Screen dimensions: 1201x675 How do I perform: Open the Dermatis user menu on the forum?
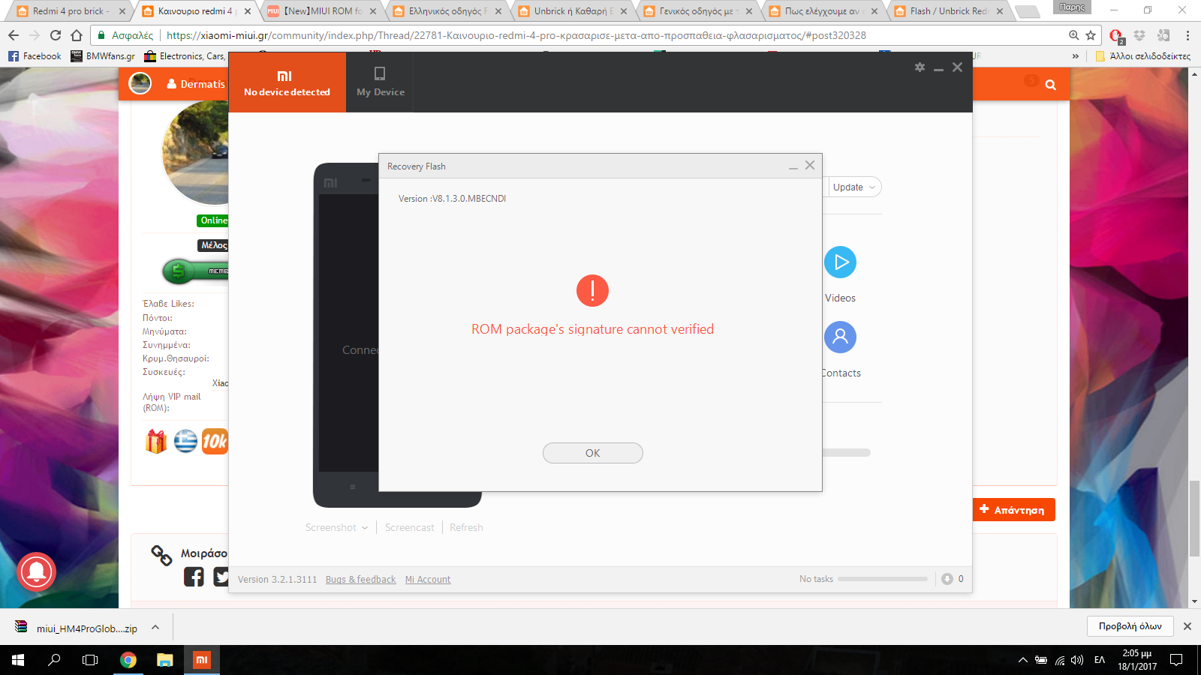tap(196, 84)
